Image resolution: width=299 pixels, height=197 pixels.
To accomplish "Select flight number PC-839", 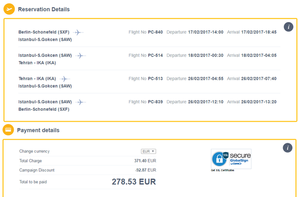I will pos(155,102).
